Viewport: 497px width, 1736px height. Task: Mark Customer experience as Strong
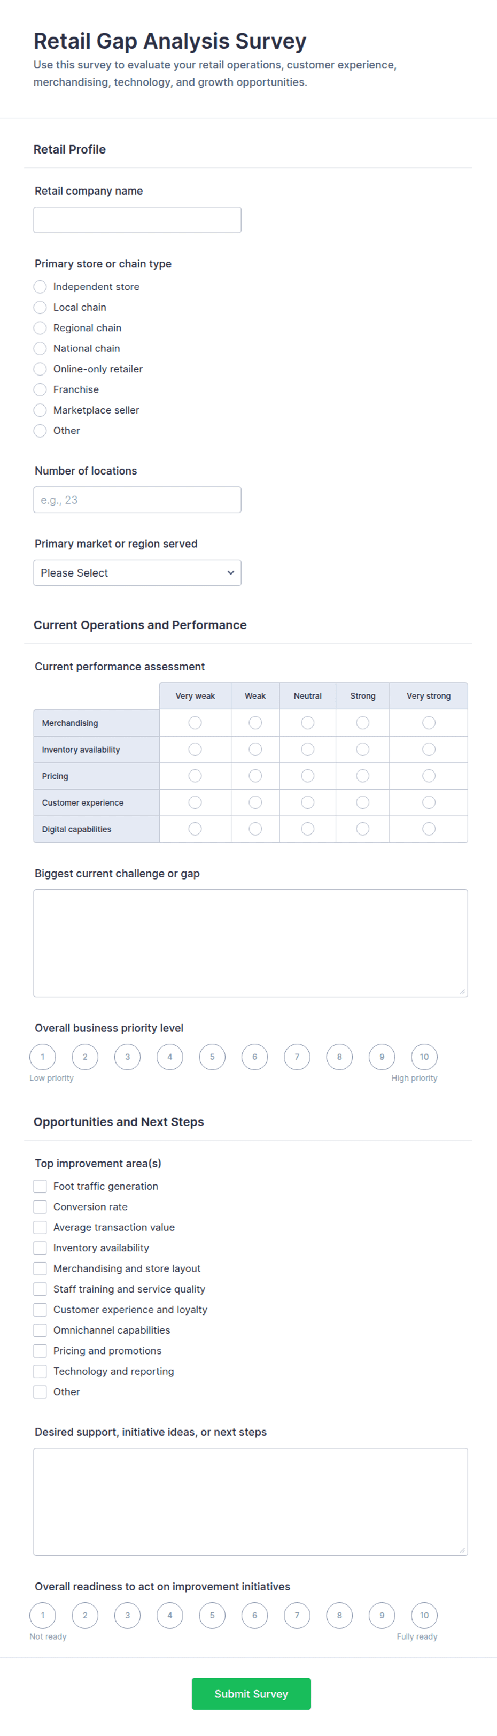pyautogui.click(x=363, y=802)
